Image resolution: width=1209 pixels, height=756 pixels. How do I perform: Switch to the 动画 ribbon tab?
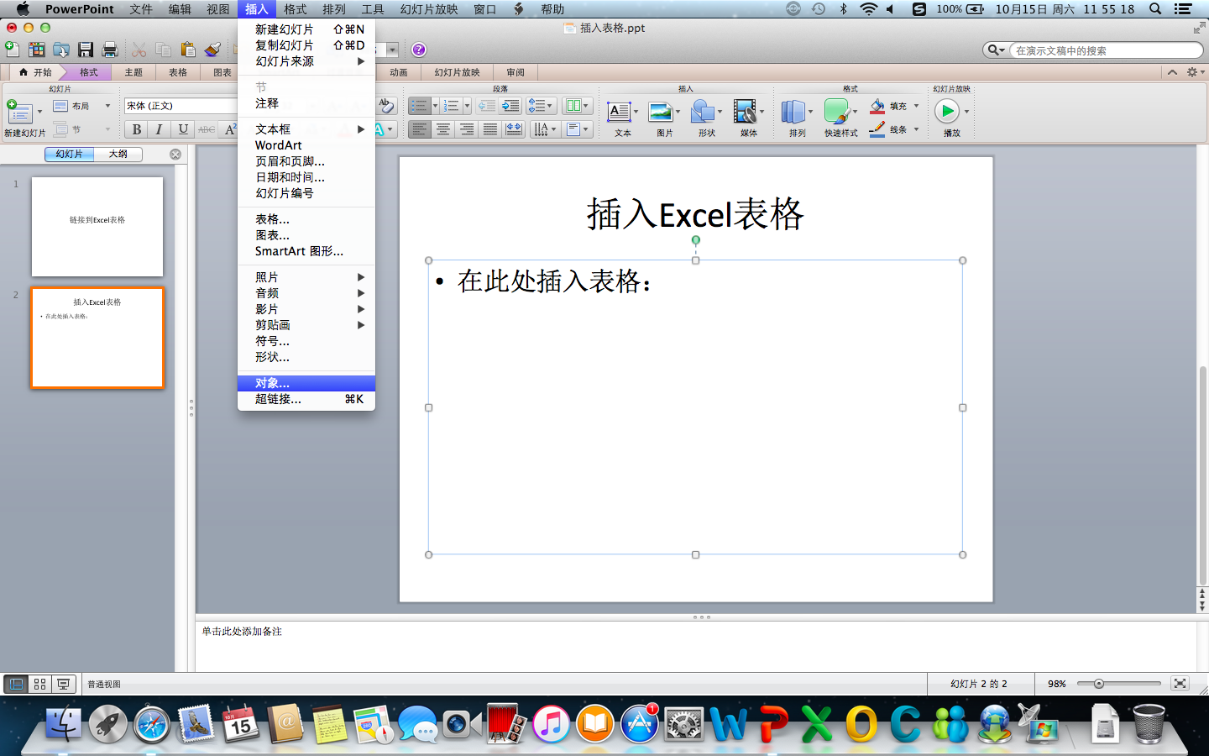click(x=399, y=72)
